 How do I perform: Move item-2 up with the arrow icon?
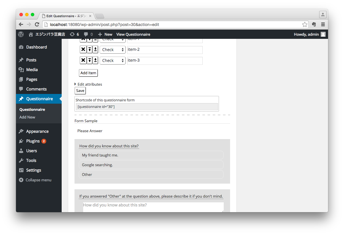click(90, 50)
